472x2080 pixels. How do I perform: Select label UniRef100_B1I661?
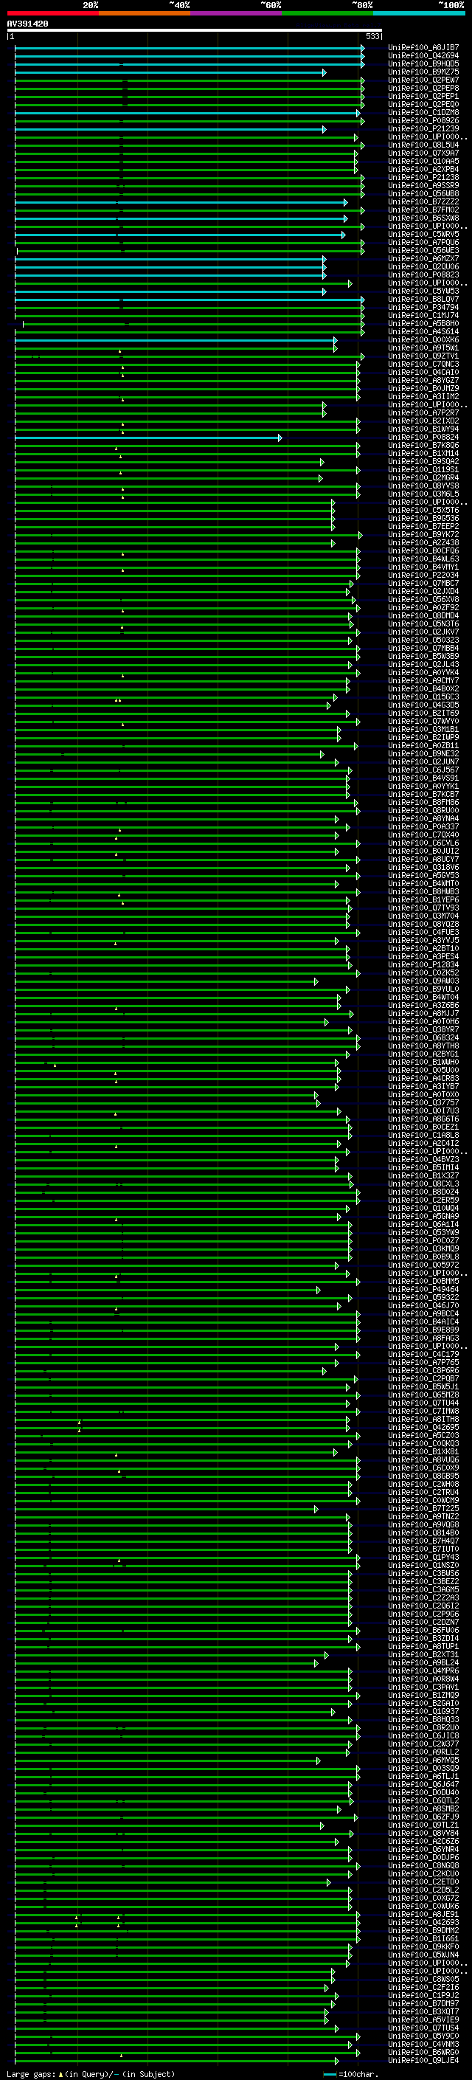423,1938
